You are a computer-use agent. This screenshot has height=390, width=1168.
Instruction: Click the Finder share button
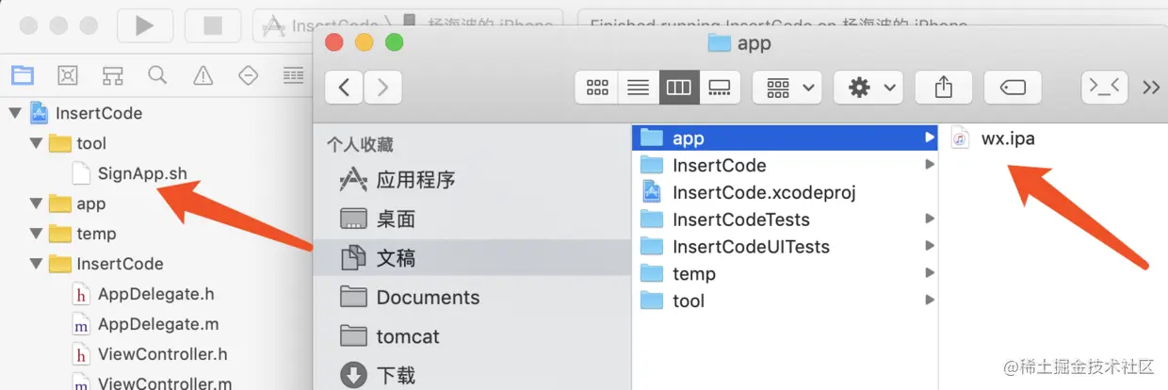coord(944,88)
